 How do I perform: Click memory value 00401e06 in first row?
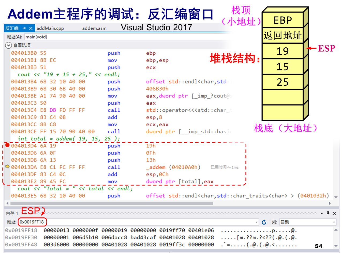point(201,230)
